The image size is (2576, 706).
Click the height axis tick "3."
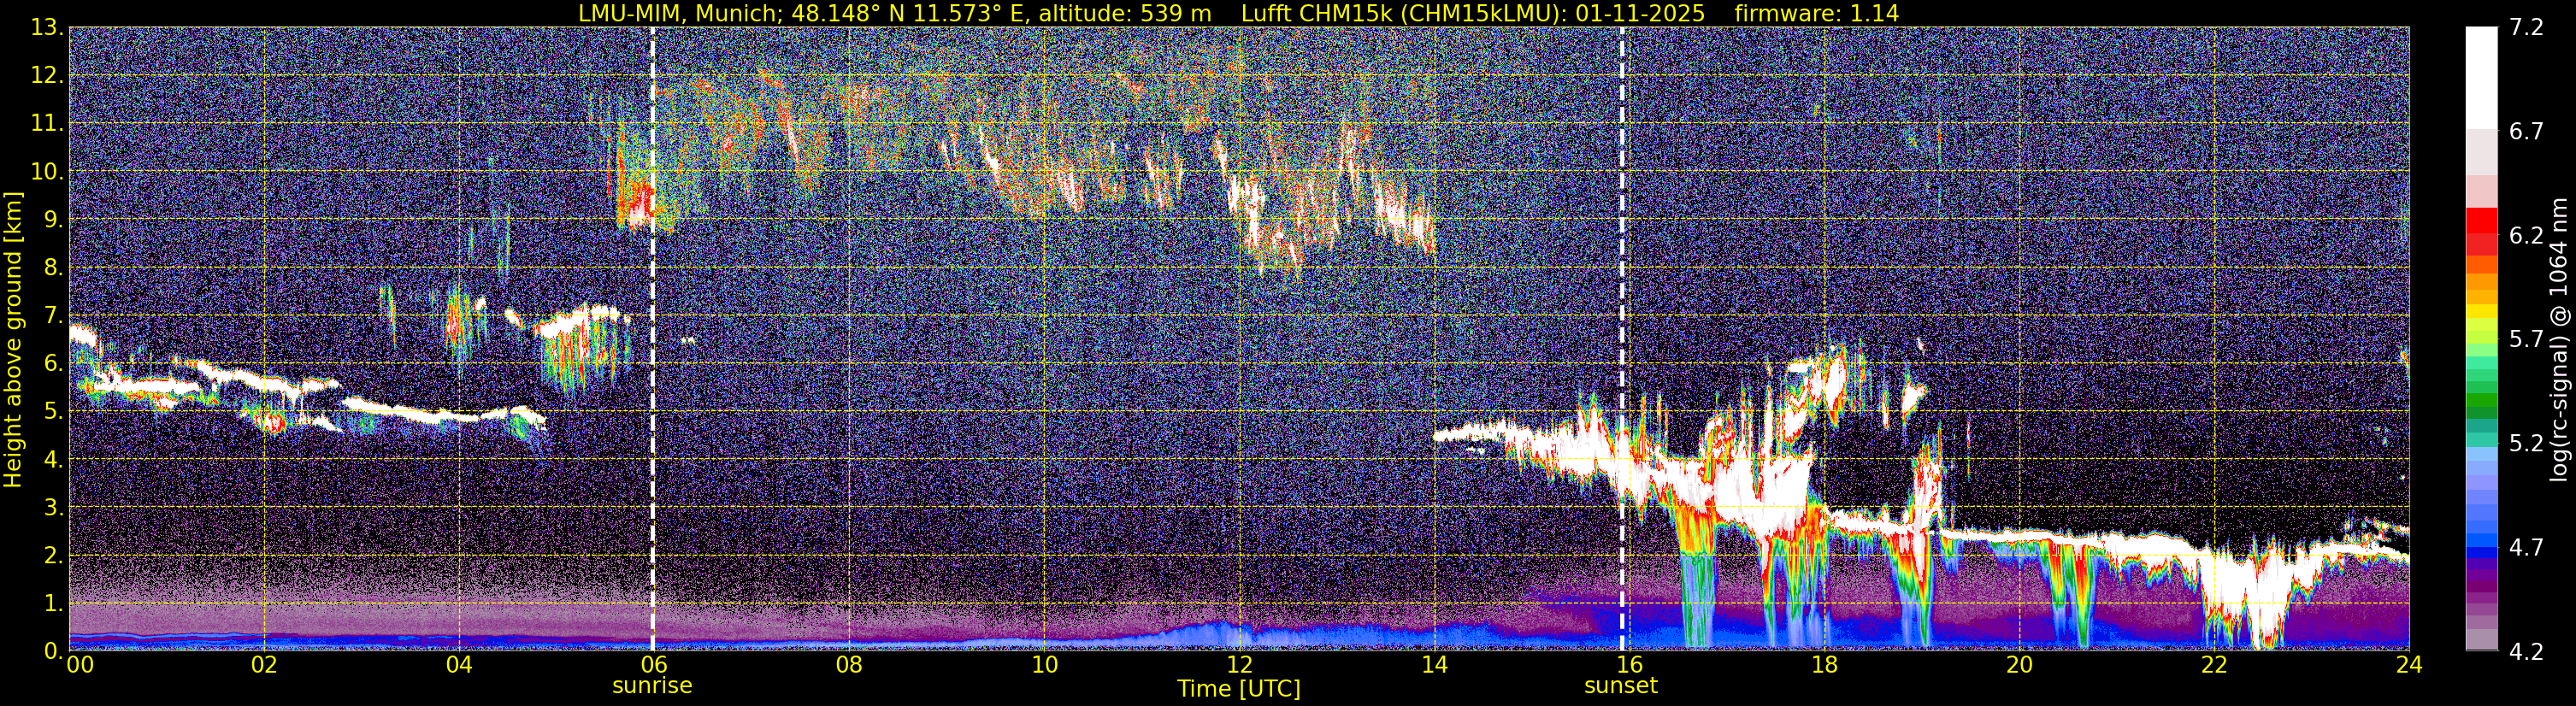52,508
